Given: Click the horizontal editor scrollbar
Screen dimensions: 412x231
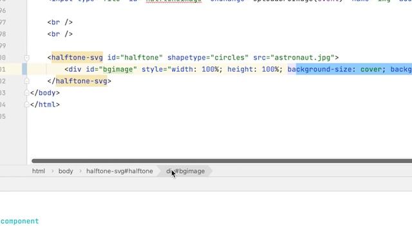Looking at the screenshot, I should 221,161.
